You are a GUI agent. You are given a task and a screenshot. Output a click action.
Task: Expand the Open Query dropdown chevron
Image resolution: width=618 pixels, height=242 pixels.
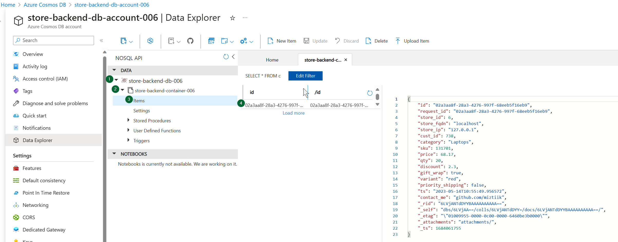click(232, 42)
